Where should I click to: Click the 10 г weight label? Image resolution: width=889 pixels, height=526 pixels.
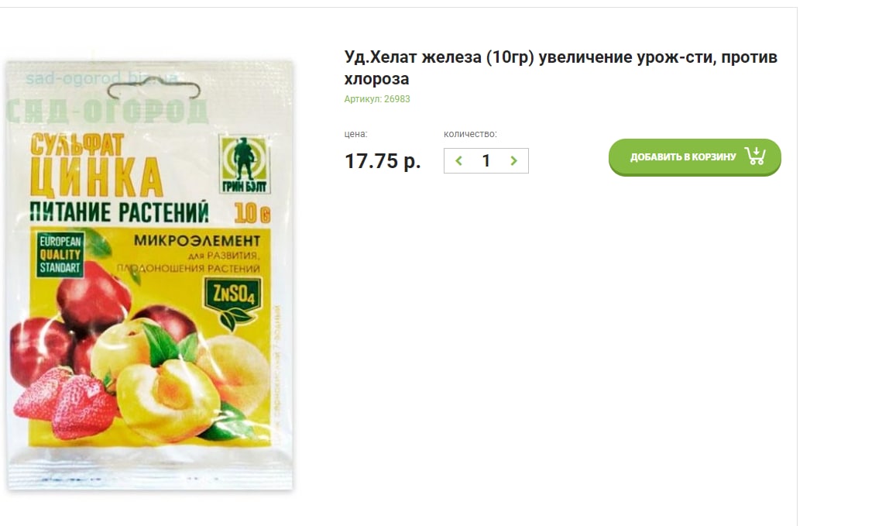coord(252,213)
